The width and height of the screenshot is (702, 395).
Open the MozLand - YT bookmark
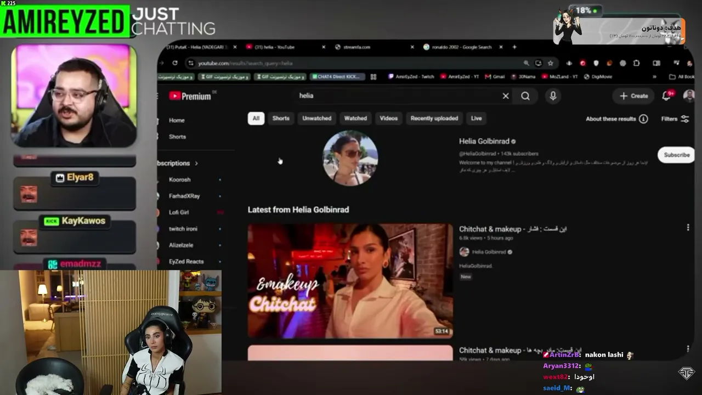coord(559,77)
